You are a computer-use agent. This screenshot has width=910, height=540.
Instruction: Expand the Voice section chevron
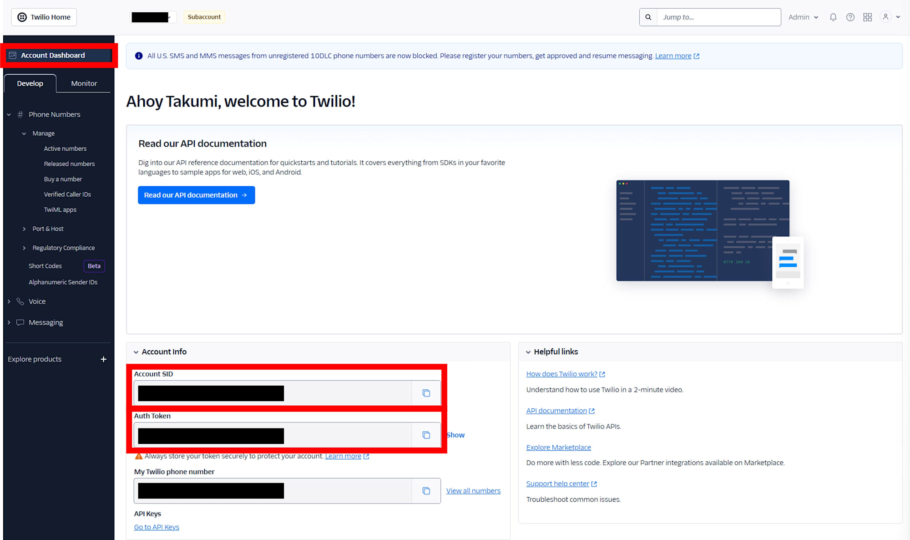(x=9, y=301)
